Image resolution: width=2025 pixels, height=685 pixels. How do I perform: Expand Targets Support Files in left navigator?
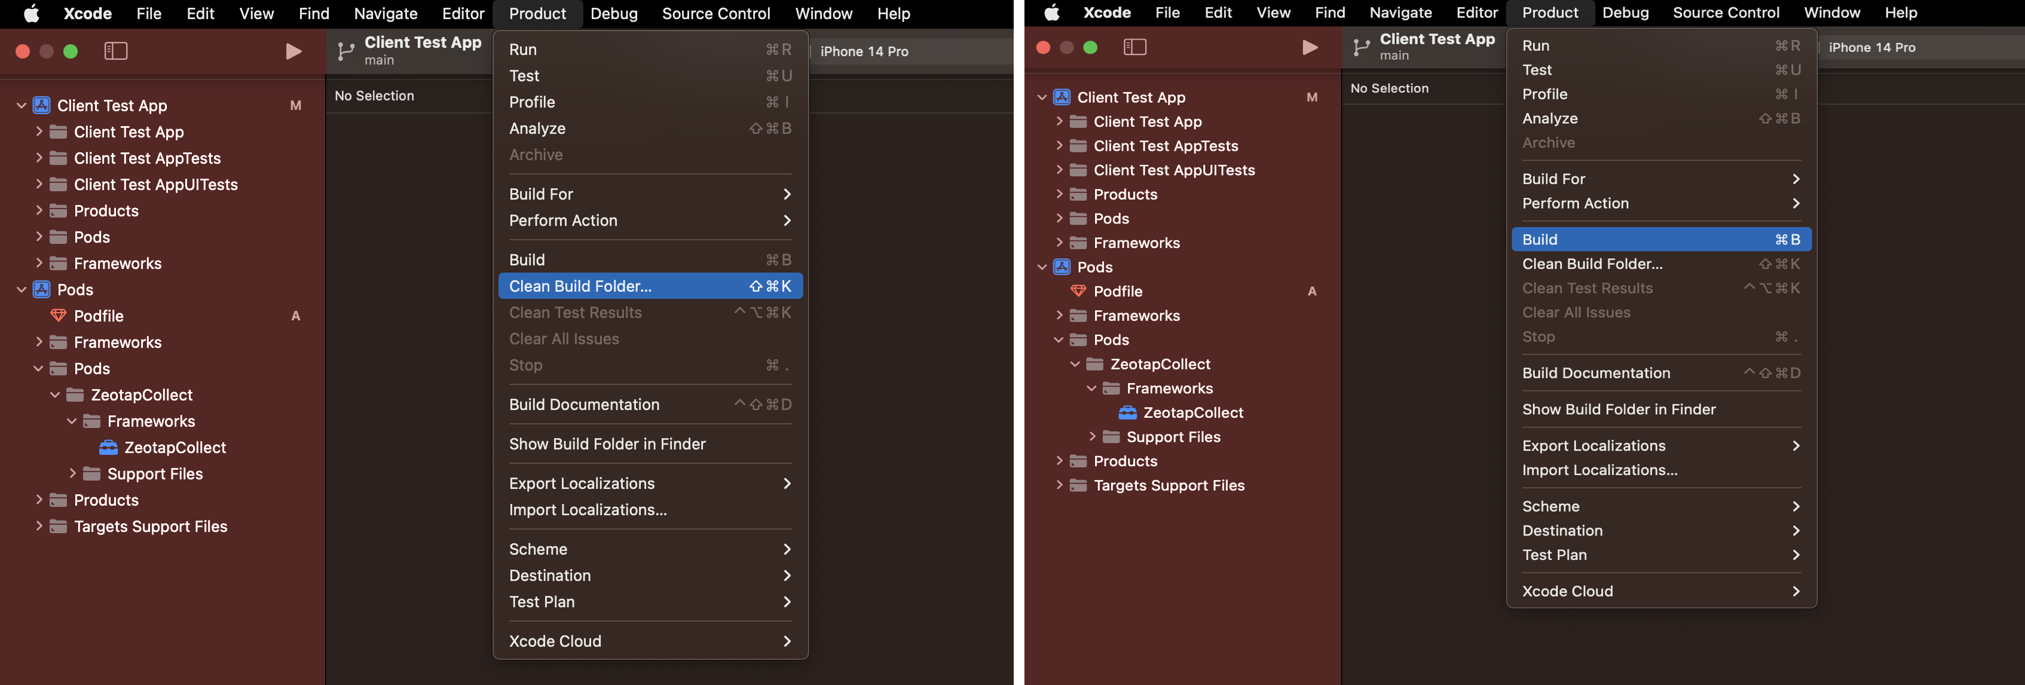pyautogui.click(x=38, y=526)
